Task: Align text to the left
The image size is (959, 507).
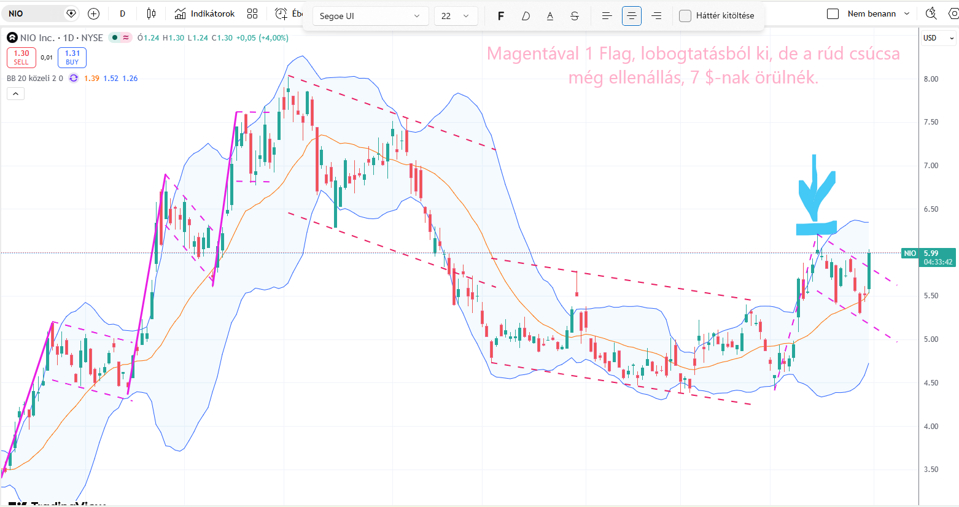Action: (607, 16)
